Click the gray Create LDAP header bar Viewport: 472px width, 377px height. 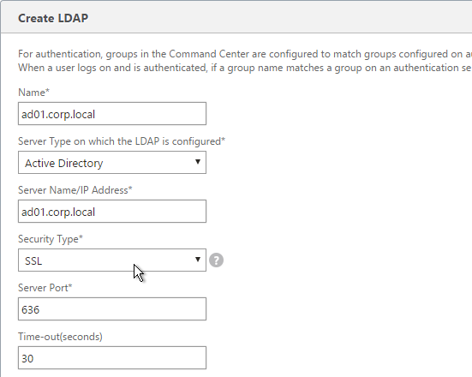point(236,17)
